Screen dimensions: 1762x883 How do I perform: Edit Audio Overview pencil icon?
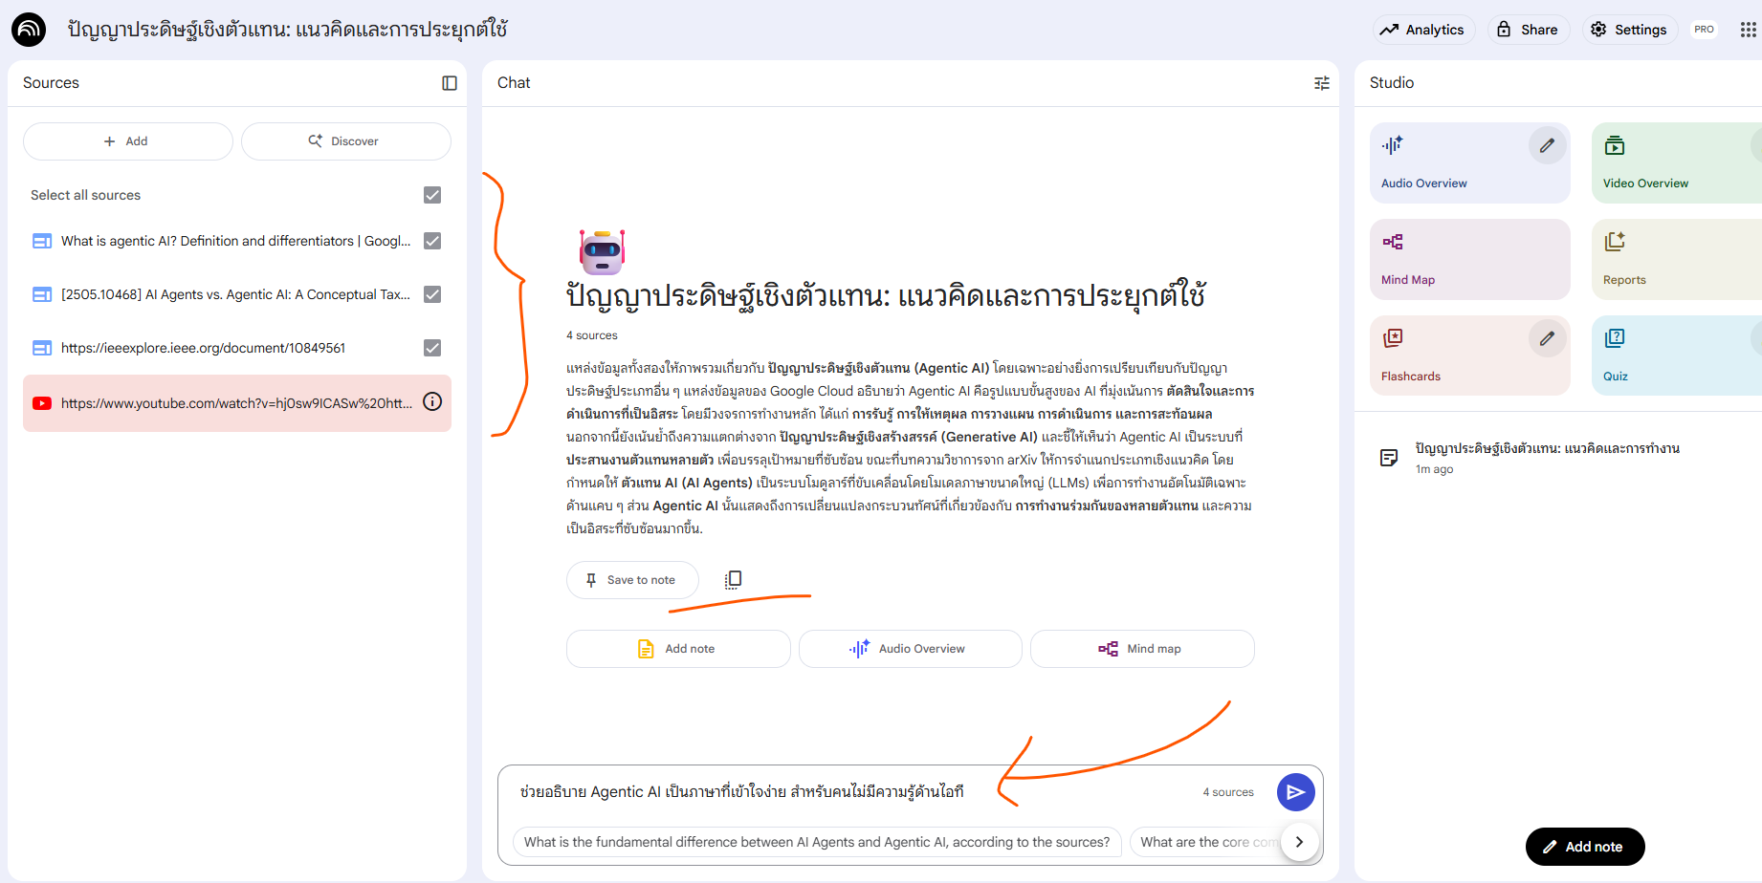coord(1546,146)
